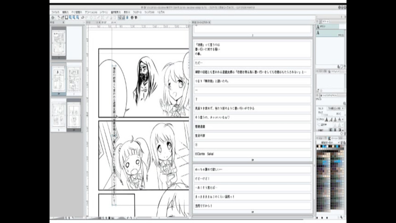396x223 pixels.
Task: Select the first single-page thumbnail in page manager
Action: pyautogui.click(x=59, y=43)
